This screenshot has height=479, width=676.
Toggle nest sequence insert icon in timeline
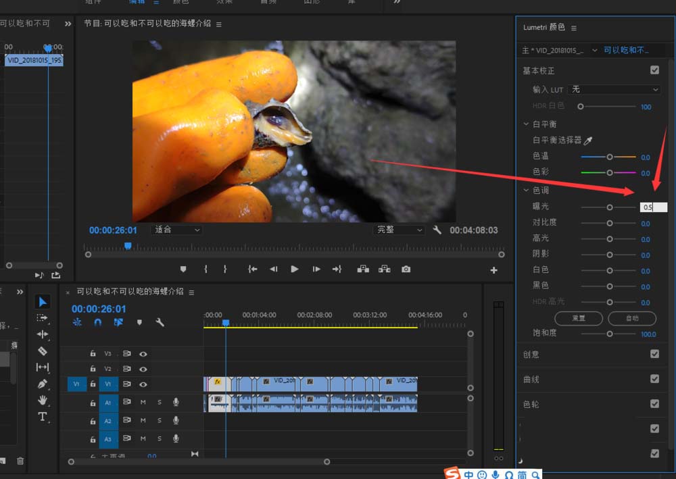[x=77, y=322]
